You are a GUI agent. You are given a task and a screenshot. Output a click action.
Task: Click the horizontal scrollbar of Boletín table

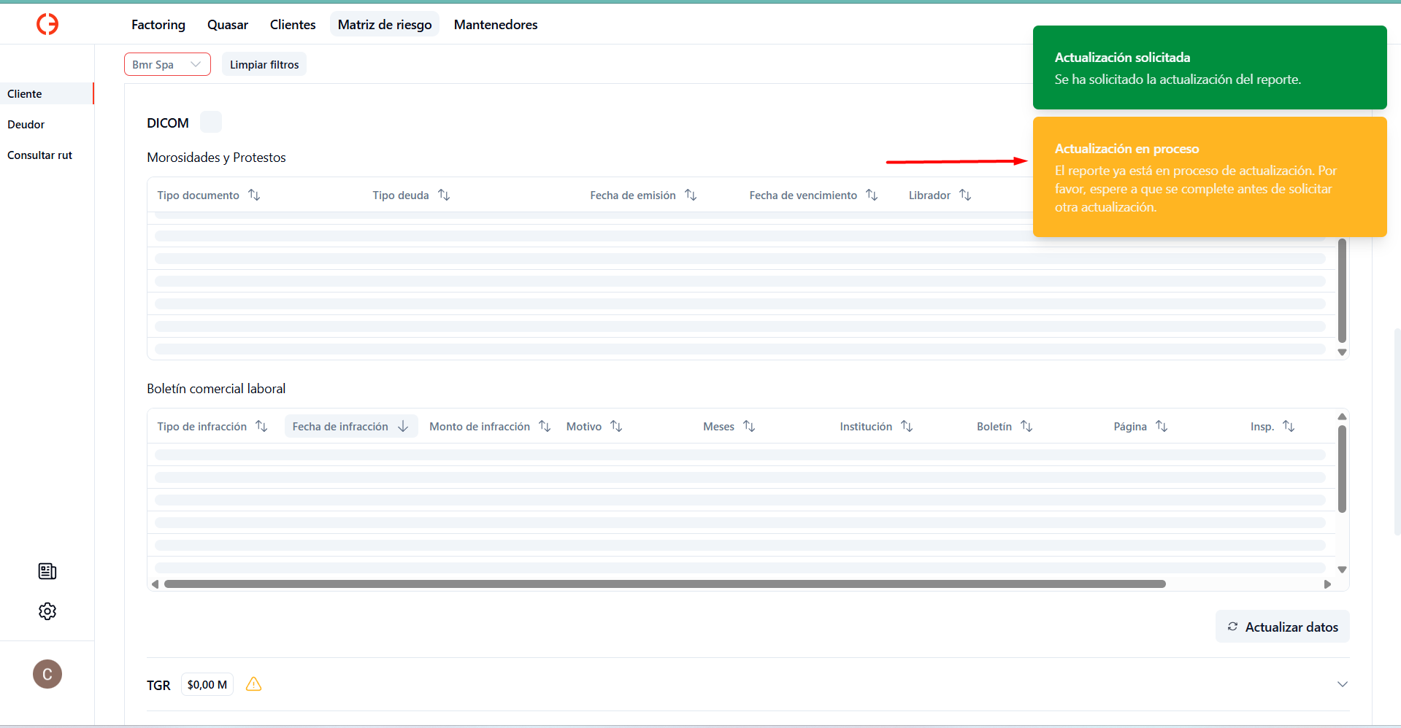click(664, 584)
